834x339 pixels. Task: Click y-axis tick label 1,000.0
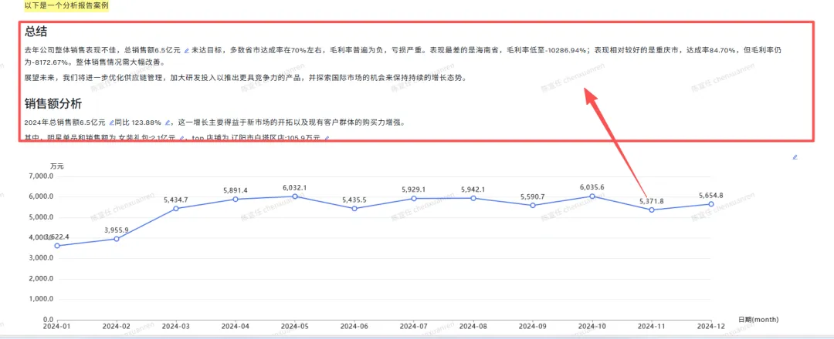coord(40,299)
